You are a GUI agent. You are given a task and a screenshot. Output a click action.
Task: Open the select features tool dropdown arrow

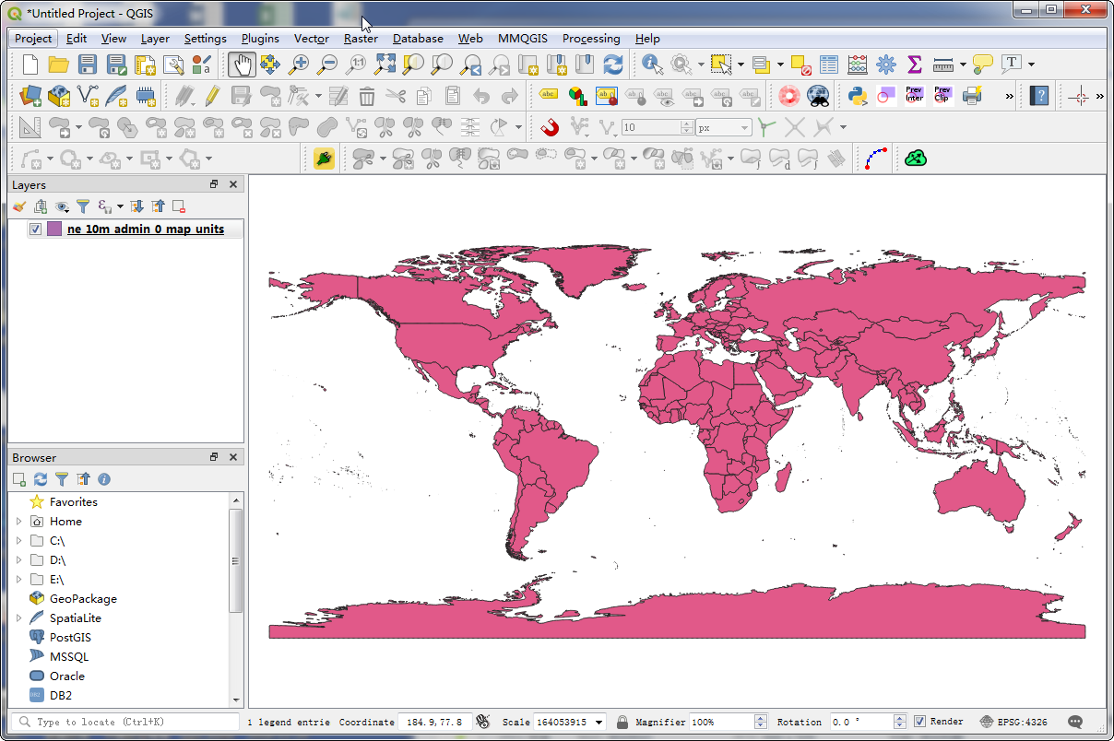[740, 65]
